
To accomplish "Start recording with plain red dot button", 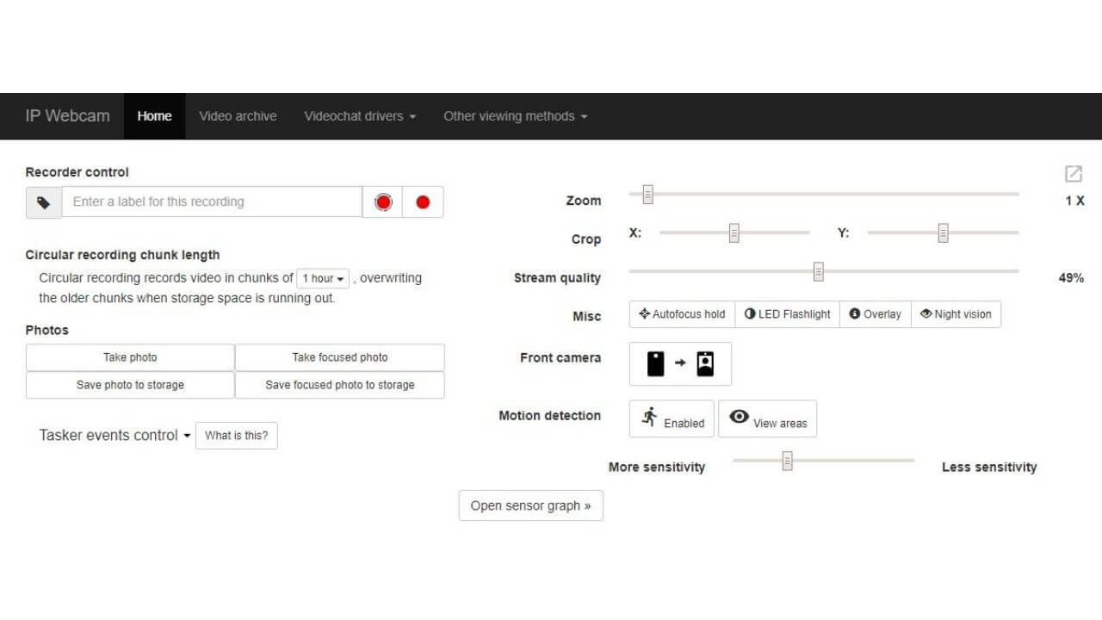I will click(x=423, y=202).
